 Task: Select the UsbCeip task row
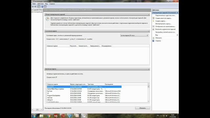point(84,98)
